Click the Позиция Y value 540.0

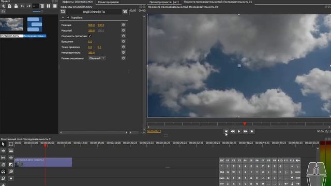101,25
